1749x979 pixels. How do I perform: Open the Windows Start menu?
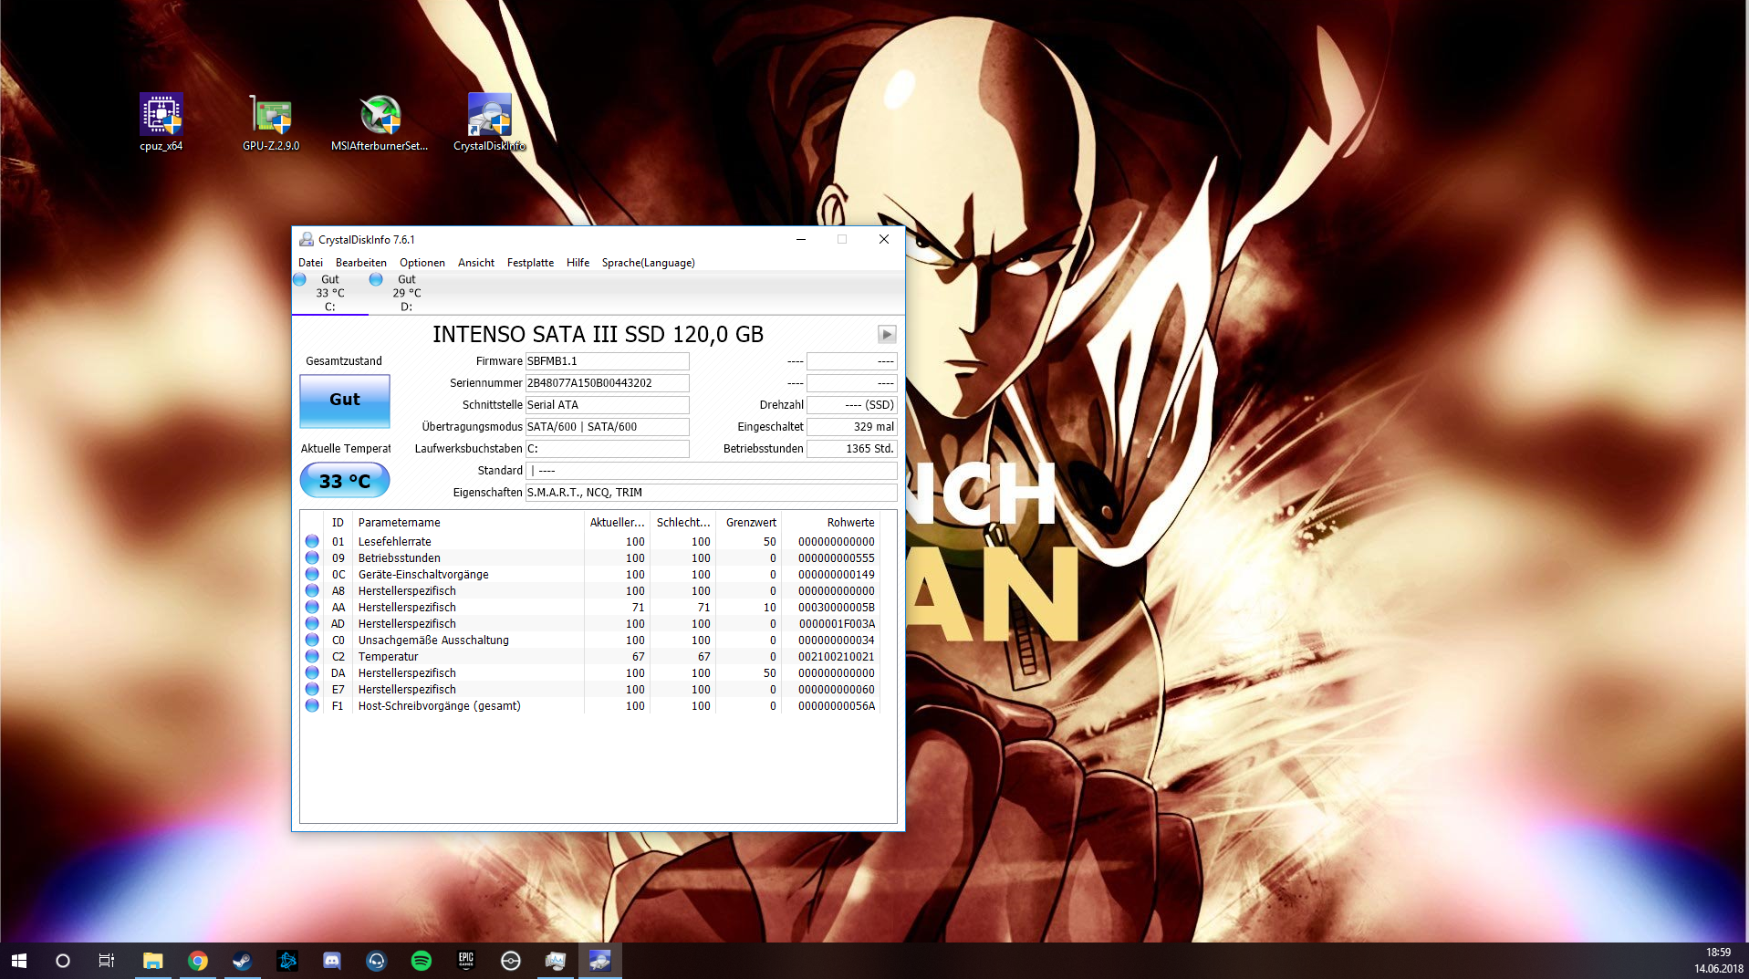[19, 961]
